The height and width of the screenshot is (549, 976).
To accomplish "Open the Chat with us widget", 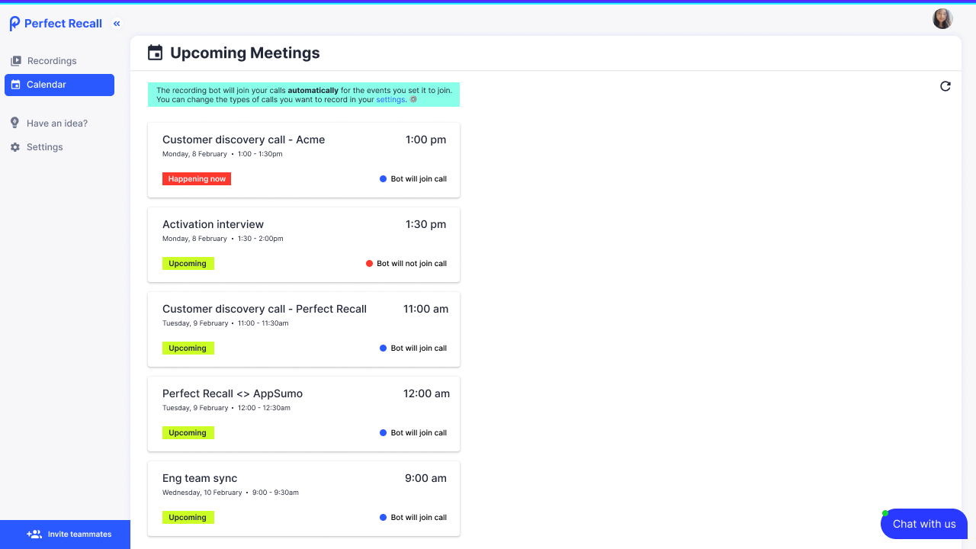I will pyautogui.click(x=923, y=524).
